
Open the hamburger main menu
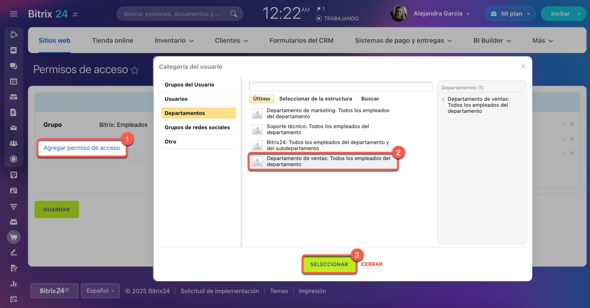click(14, 14)
